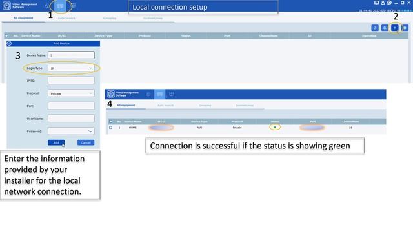Screen dimensions: 413x232
Task: Click the edit device toolbar button
Action: (x=385, y=28)
